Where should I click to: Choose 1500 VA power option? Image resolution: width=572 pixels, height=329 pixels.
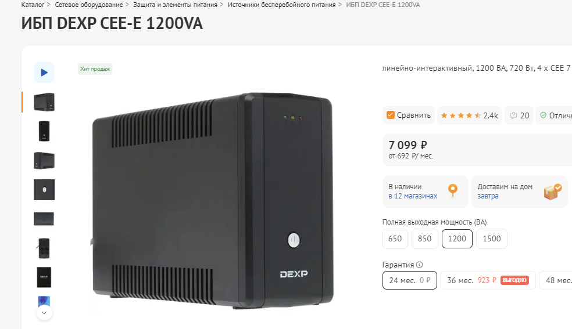[x=492, y=238]
